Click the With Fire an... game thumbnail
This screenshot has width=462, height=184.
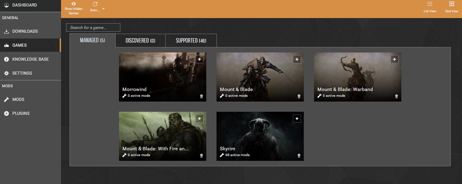163,136
